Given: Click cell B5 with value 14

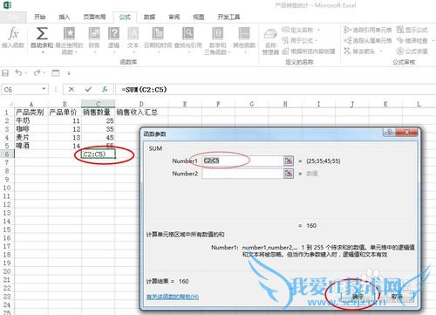Looking at the screenshot, I should (65, 146).
